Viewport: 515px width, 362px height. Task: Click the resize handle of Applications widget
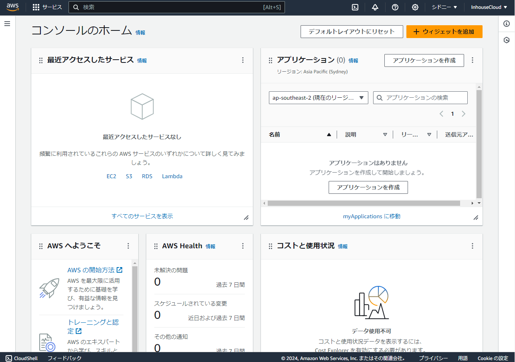(x=476, y=217)
